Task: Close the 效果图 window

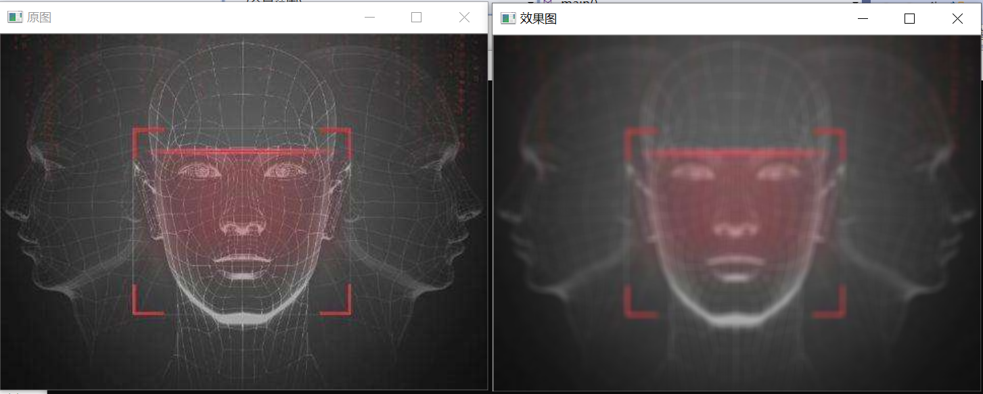Action: tap(957, 19)
